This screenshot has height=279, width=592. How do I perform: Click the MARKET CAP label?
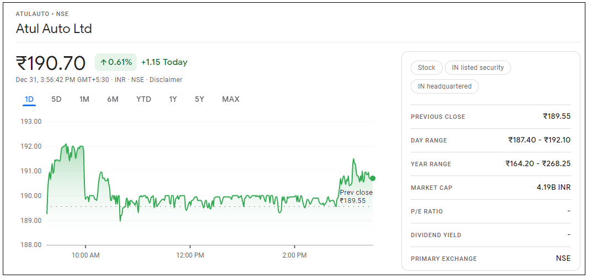click(432, 188)
